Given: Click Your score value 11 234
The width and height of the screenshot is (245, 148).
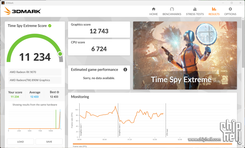Looking at the screenshot, I should (x=15, y=97).
